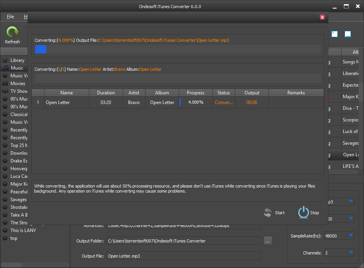Browse output folder with ... button
This screenshot has width=364, height=268.
[268, 241]
